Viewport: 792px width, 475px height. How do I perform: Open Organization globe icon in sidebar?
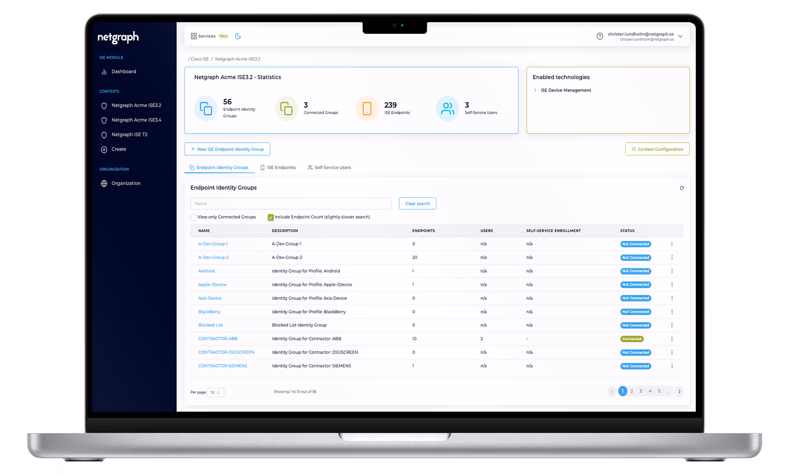(x=104, y=183)
